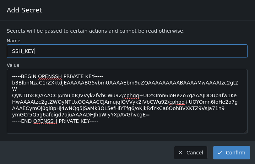
Task: Click the "Add Secret" dialog title
Action: click(25, 10)
